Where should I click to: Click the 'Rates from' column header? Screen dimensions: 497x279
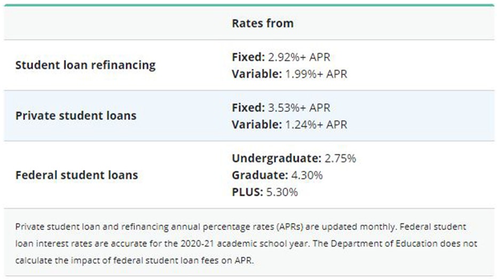(x=263, y=23)
